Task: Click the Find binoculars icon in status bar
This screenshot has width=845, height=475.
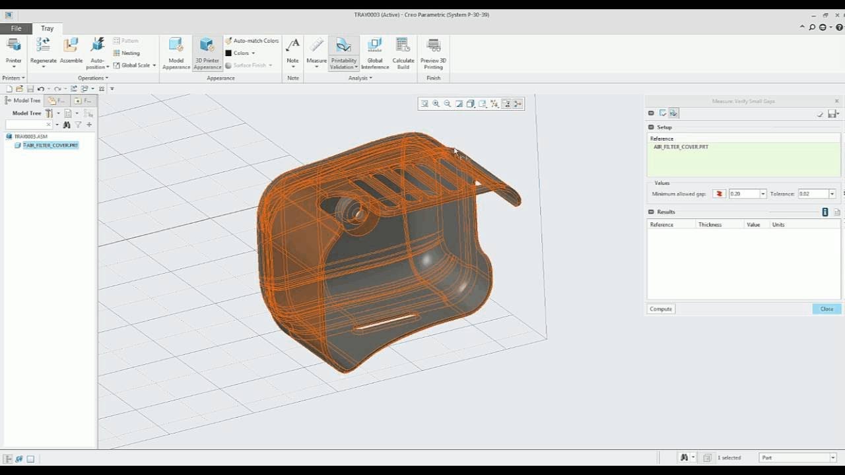Action: pos(685,457)
